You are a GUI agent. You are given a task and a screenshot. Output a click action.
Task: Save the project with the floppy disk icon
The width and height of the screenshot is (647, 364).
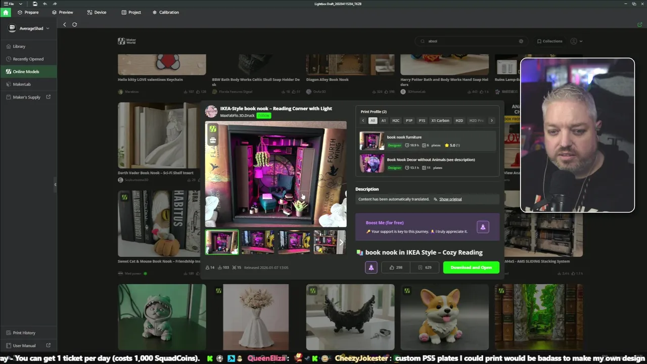tap(35, 4)
